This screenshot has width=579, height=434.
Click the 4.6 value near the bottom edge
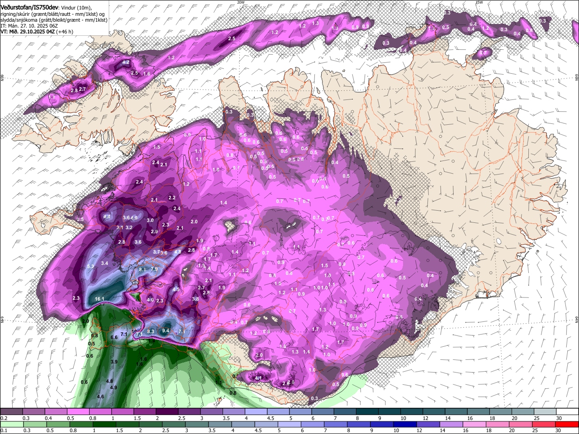[x=100, y=396]
